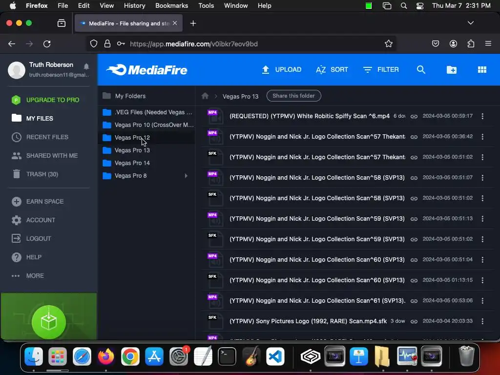The height and width of the screenshot is (375, 500).
Task: Open SHARED WITH ME section
Action: (52, 155)
